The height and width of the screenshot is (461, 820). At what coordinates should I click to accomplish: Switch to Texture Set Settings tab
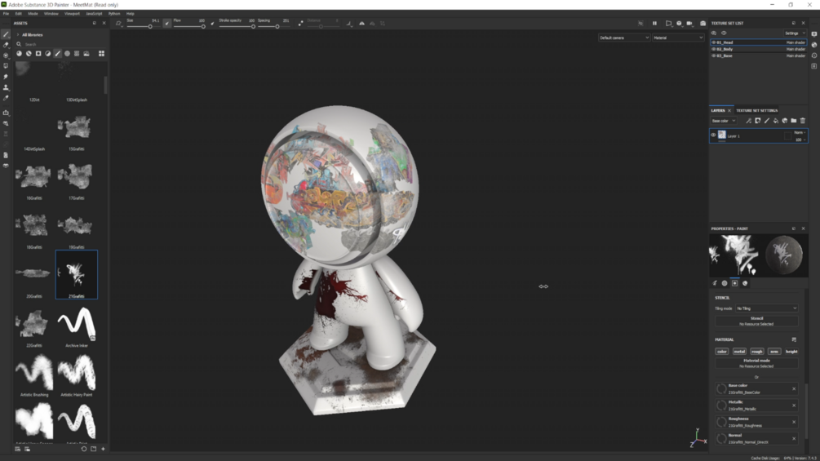point(756,111)
